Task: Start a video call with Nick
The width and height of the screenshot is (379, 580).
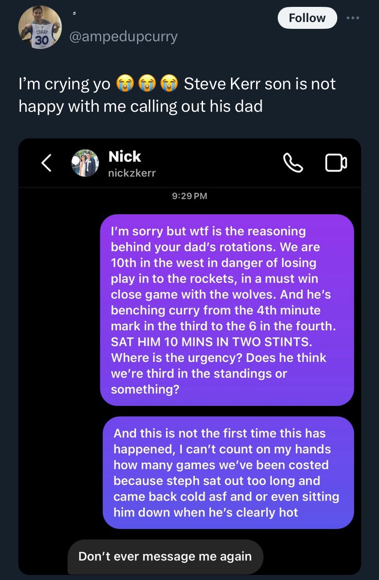Action: click(336, 163)
